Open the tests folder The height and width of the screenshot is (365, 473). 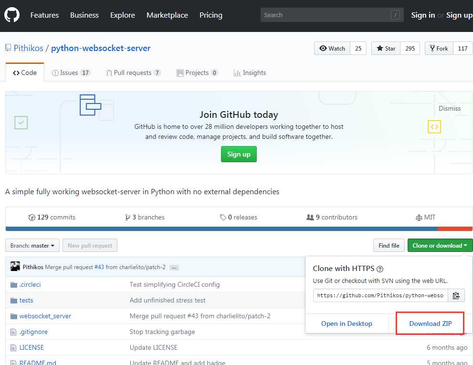26,301
